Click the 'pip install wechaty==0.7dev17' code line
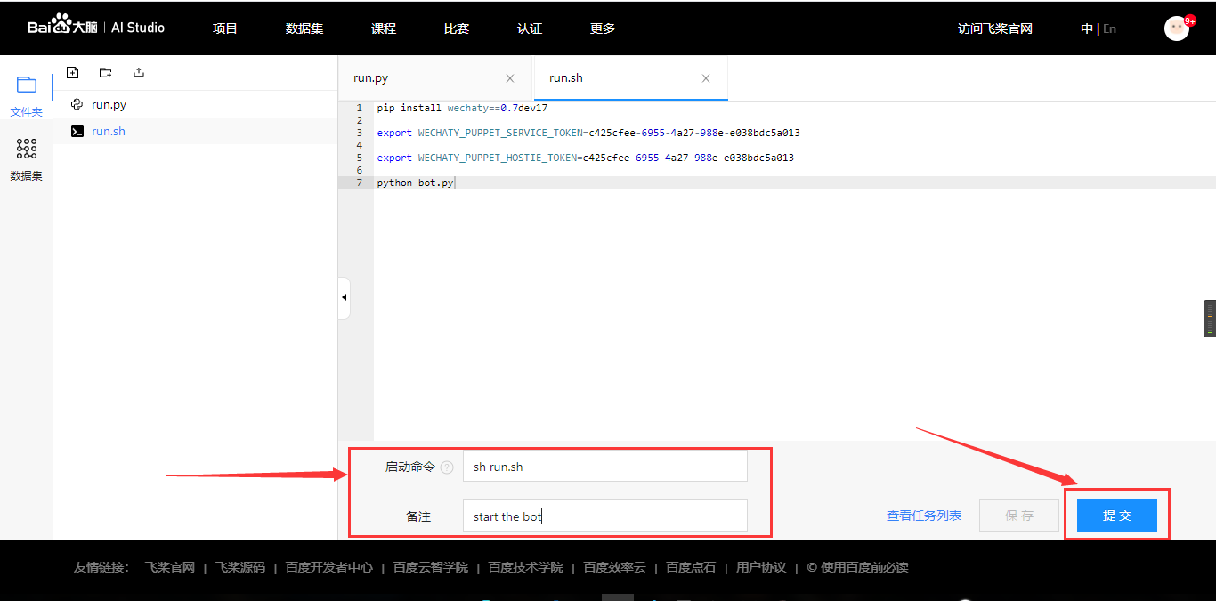 462,108
